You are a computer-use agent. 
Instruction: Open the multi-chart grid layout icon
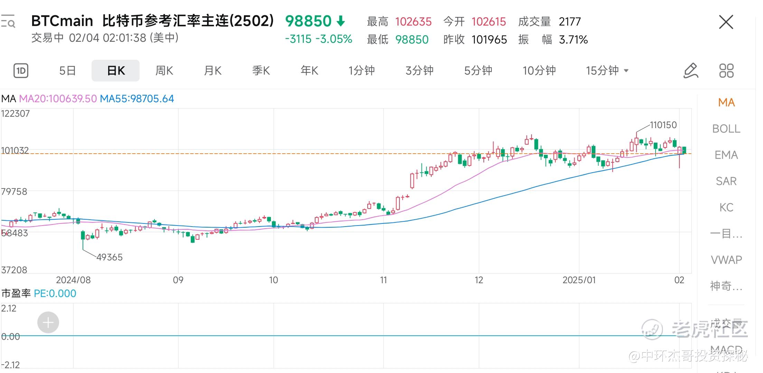coord(726,71)
